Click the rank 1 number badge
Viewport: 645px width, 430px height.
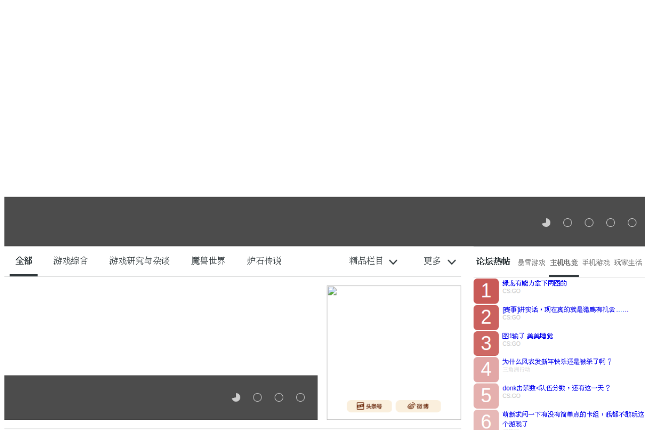[486, 291]
